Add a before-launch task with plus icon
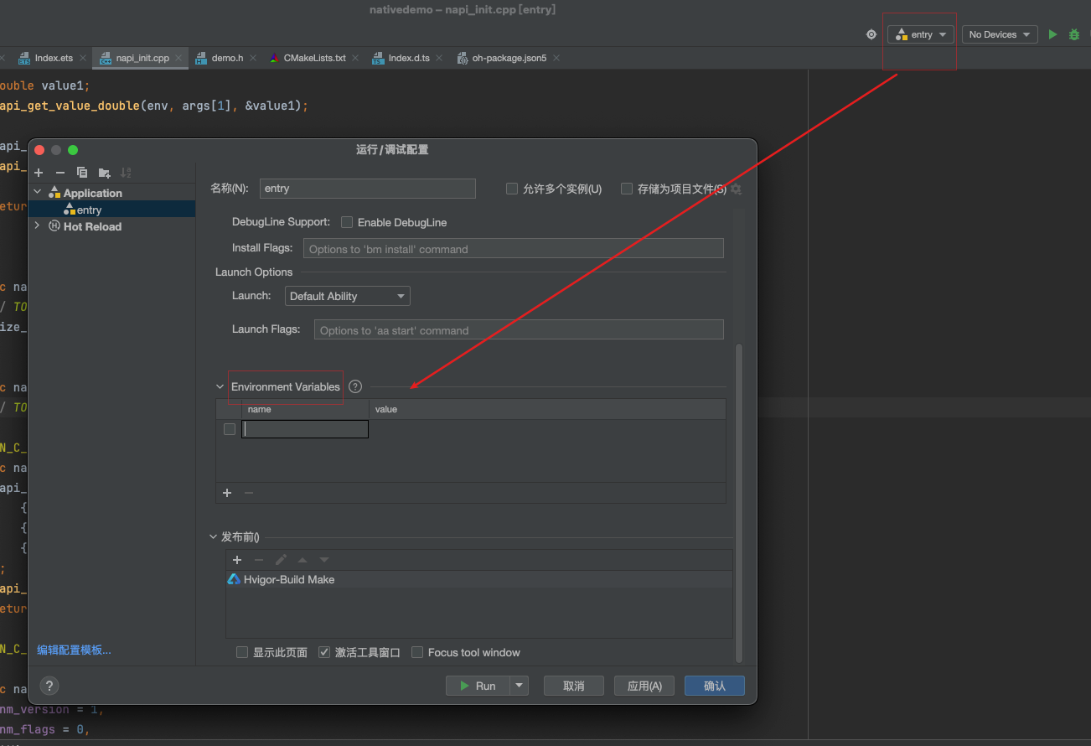This screenshot has width=1091, height=746. coord(237,560)
